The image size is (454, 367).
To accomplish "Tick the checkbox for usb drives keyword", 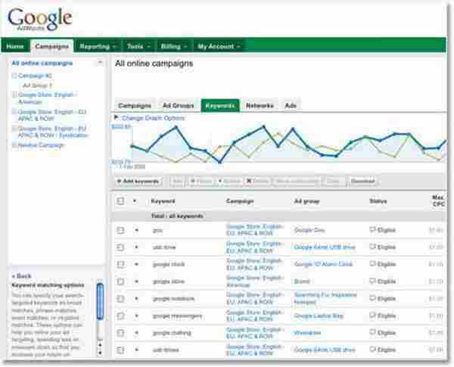I will click(x=120, y=350).
